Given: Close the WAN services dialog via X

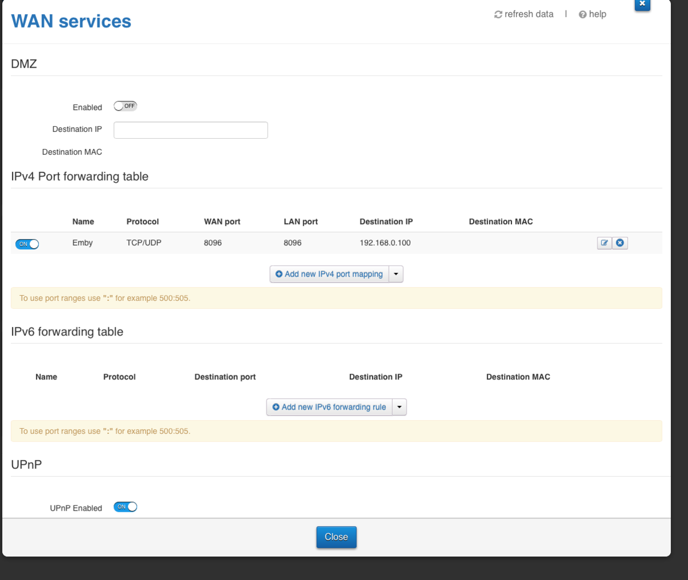Looking at the screenshot, I should pos(642,4).
